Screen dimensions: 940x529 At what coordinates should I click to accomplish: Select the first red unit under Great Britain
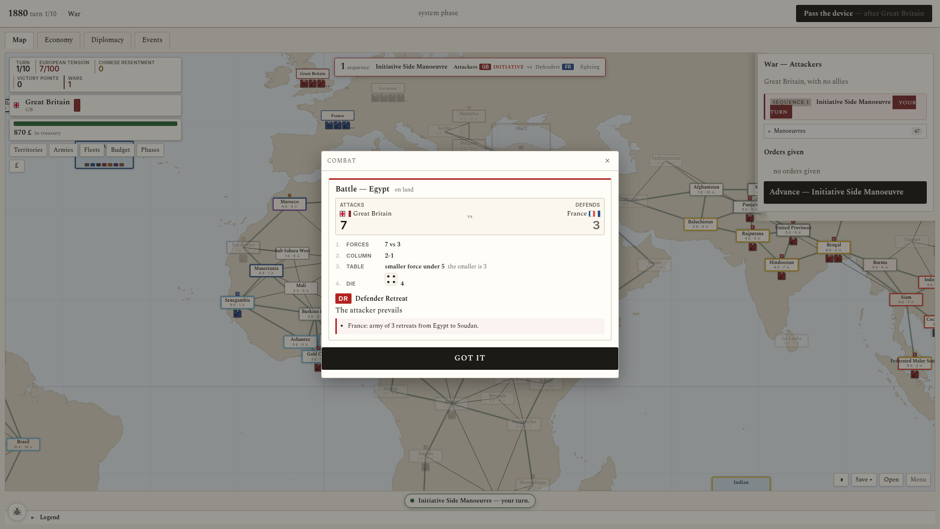point(304,83)
